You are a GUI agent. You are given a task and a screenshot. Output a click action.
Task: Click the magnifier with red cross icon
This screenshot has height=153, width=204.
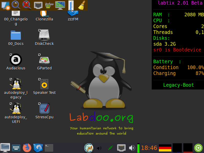point(27,5)
